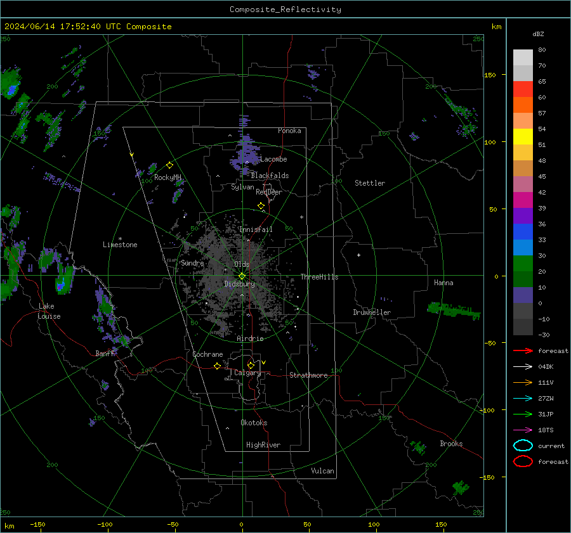Click the asterisk marker above Limestone
Image resolution: width=571 pixels, height=533 pixels.
tap(120, 239)
